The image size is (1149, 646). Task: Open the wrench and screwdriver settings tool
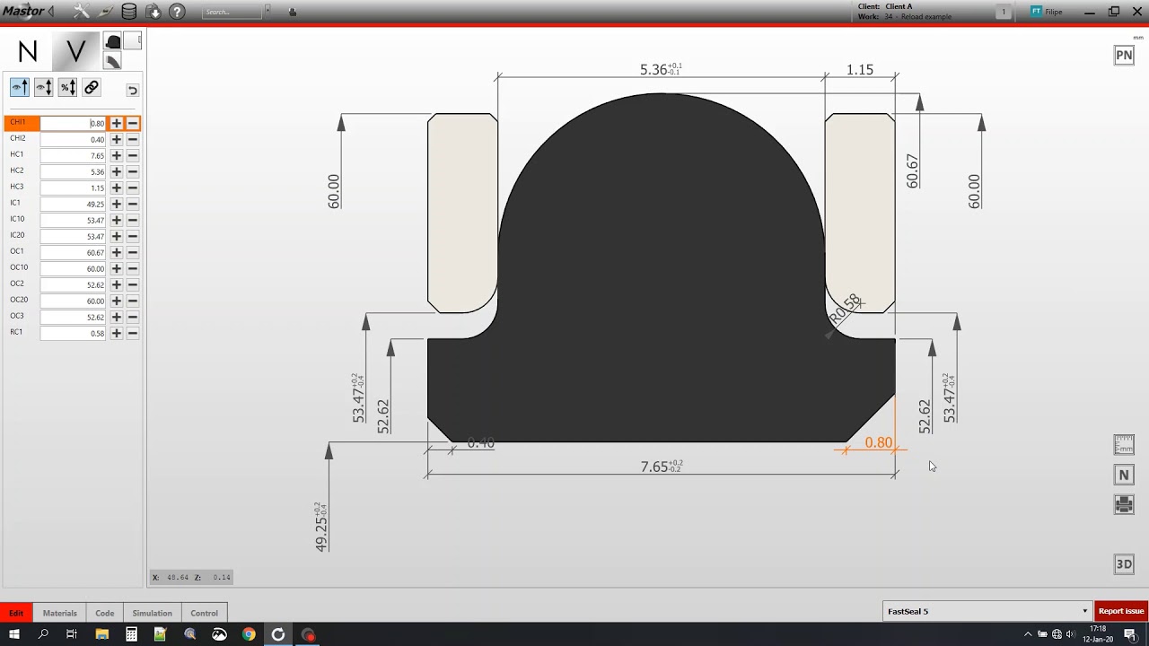tap(81, 12)
